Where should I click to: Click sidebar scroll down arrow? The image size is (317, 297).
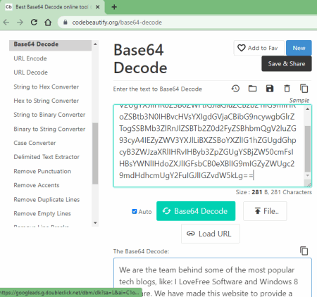coord(95,223)
